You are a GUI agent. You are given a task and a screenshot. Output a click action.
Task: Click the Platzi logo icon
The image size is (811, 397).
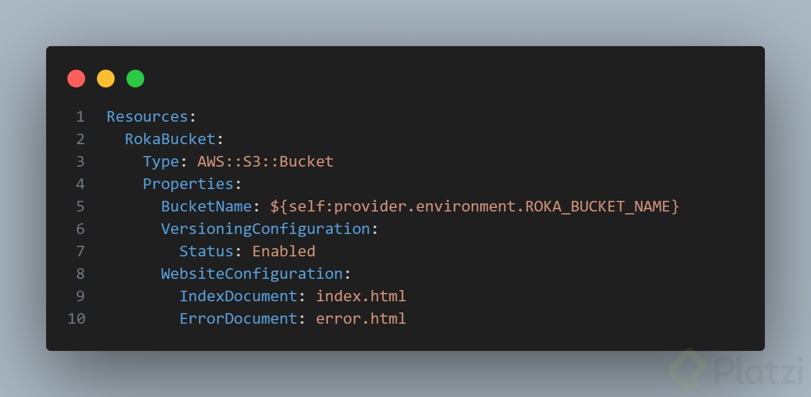click(687, 370)
